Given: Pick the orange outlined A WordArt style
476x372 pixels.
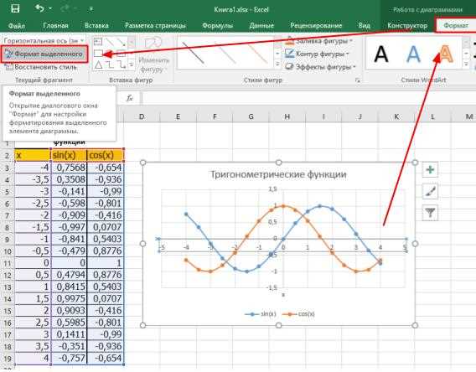Looking at the screenshot, I should [445, 54].
